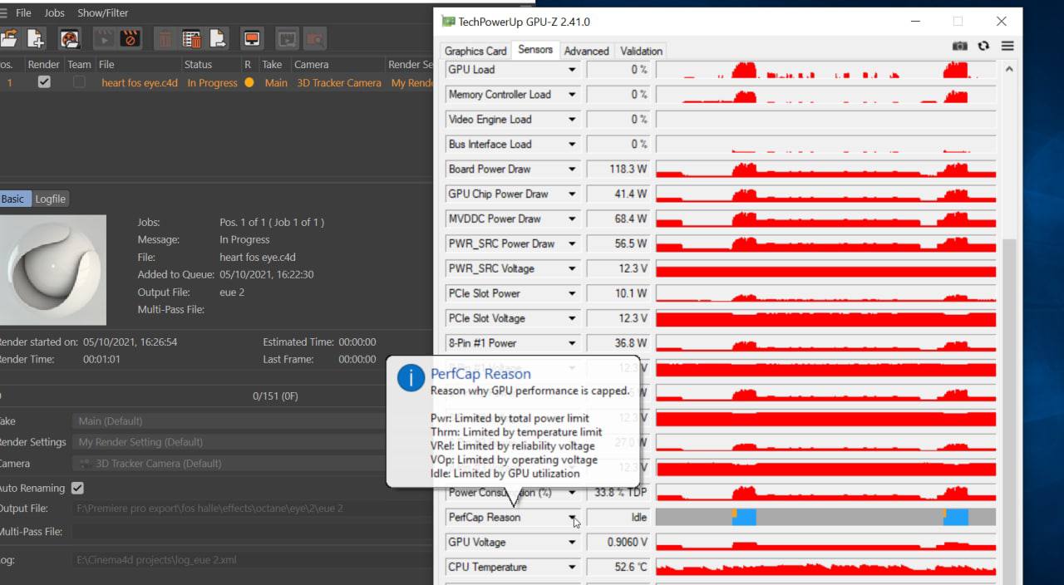This screenshot has height=585, width=1064.
Task: Toggle the Auto Renaming checkbox
Action: [x=77, y=488]
